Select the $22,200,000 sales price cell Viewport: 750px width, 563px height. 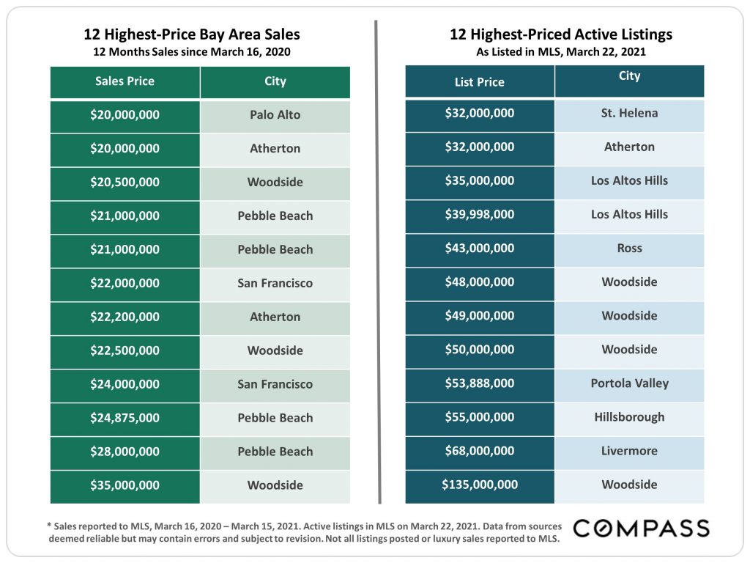125,319
